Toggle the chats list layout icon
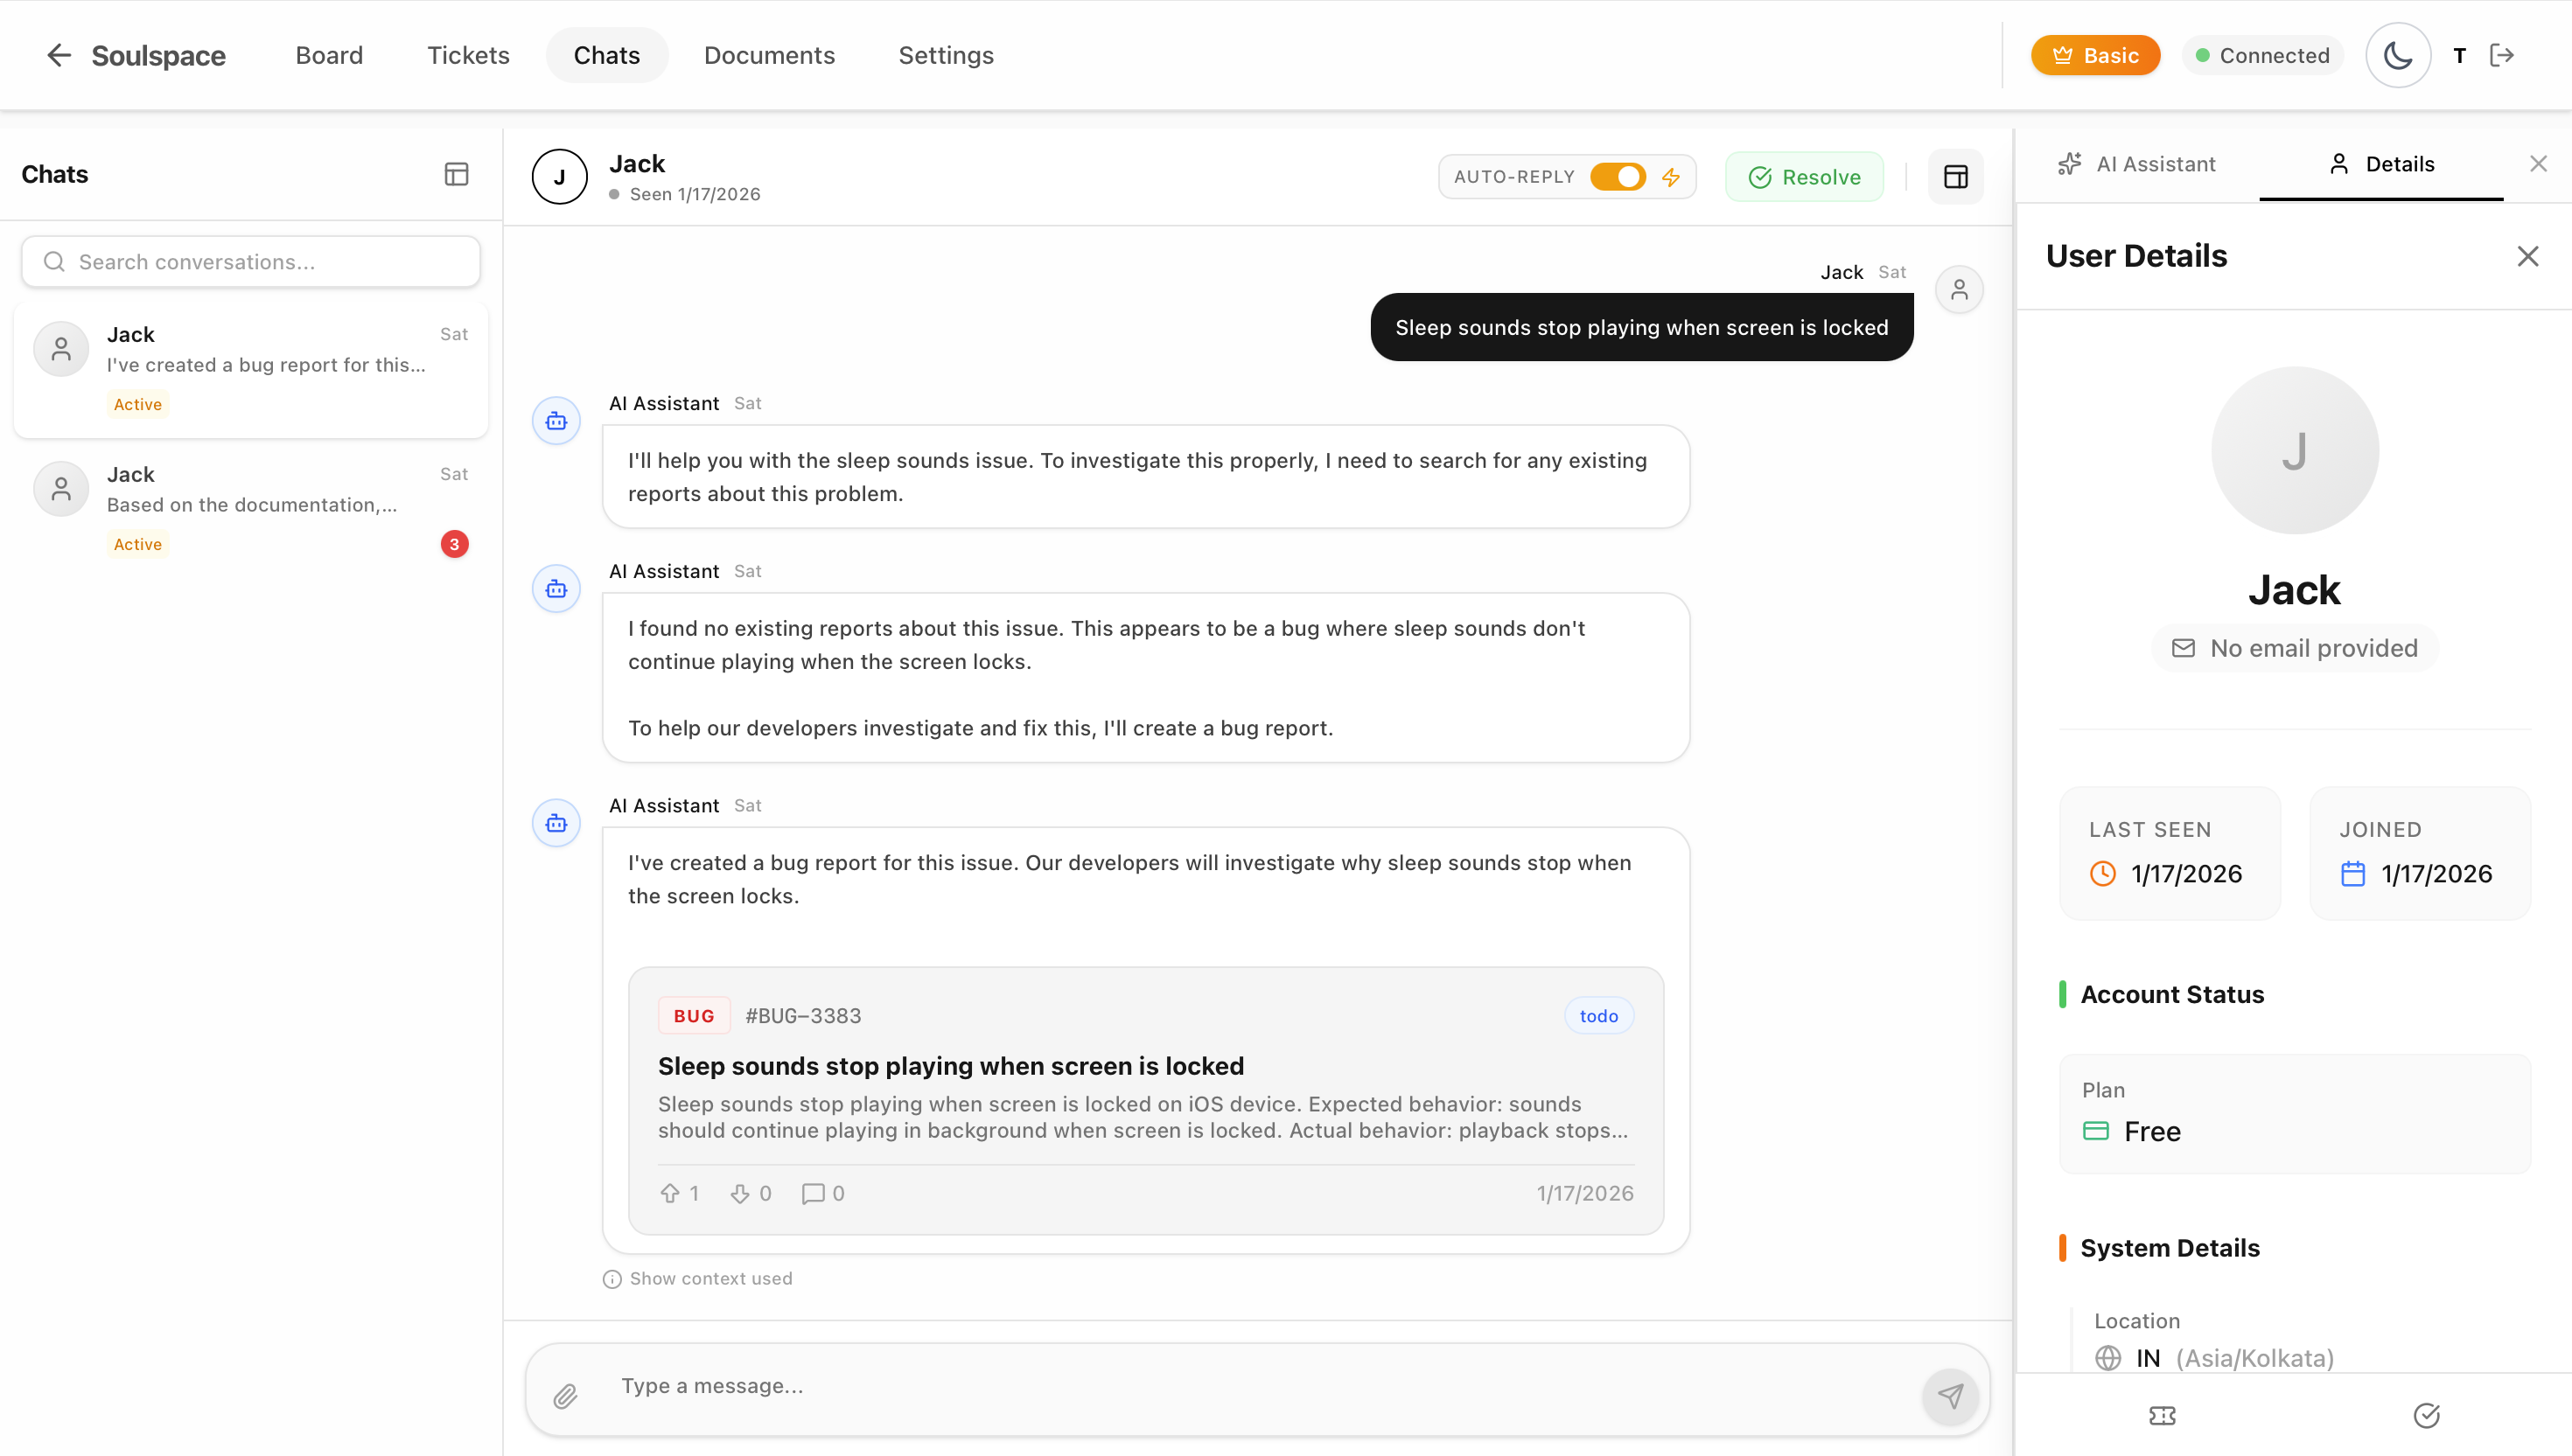The width and height of the screenshot is (2572, 1456). click(456, 174)
